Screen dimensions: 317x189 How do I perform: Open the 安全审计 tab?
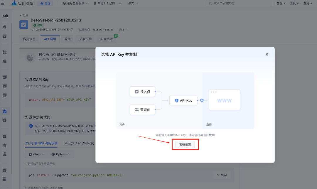click(x=107, y=39)
